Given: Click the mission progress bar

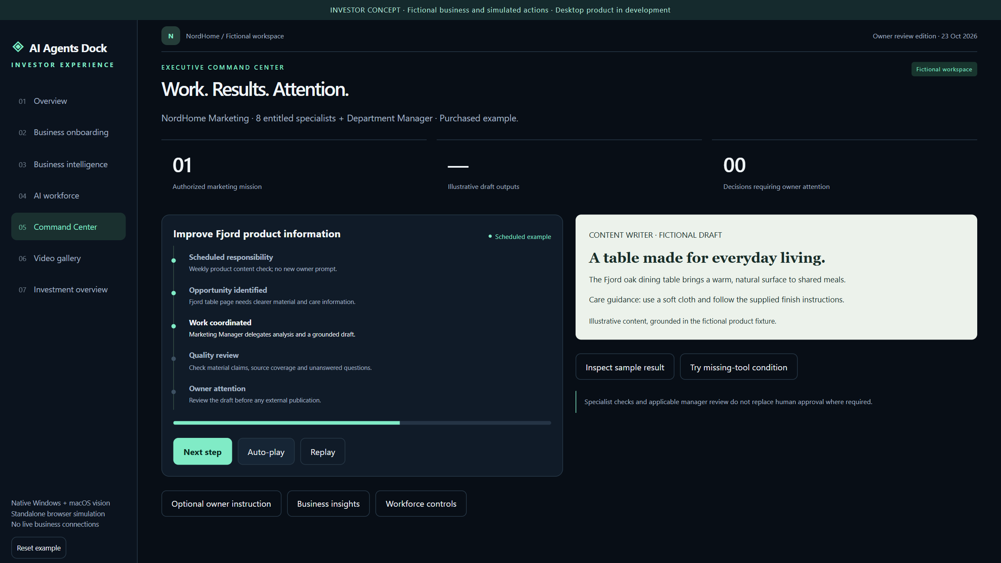Looking at the screenshot, I should [362, 423].
